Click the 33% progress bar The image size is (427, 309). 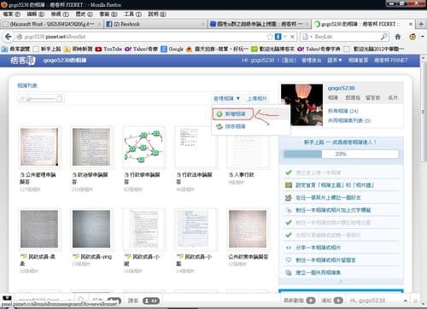[341, 154]
